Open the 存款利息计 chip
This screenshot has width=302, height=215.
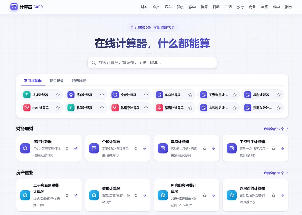click(218, 108)
